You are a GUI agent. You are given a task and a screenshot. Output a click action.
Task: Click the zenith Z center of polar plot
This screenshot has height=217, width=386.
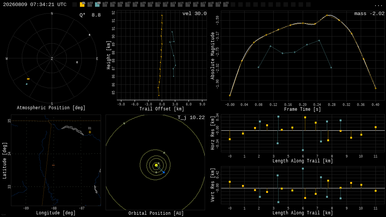point(52,58)
